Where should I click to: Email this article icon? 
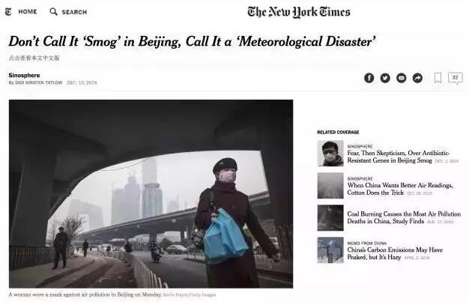point(402,78)
